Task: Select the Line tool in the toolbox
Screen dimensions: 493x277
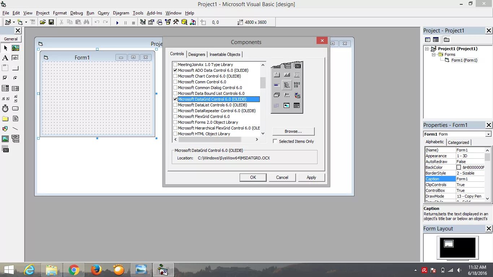Action: click(x=16, y=129)
